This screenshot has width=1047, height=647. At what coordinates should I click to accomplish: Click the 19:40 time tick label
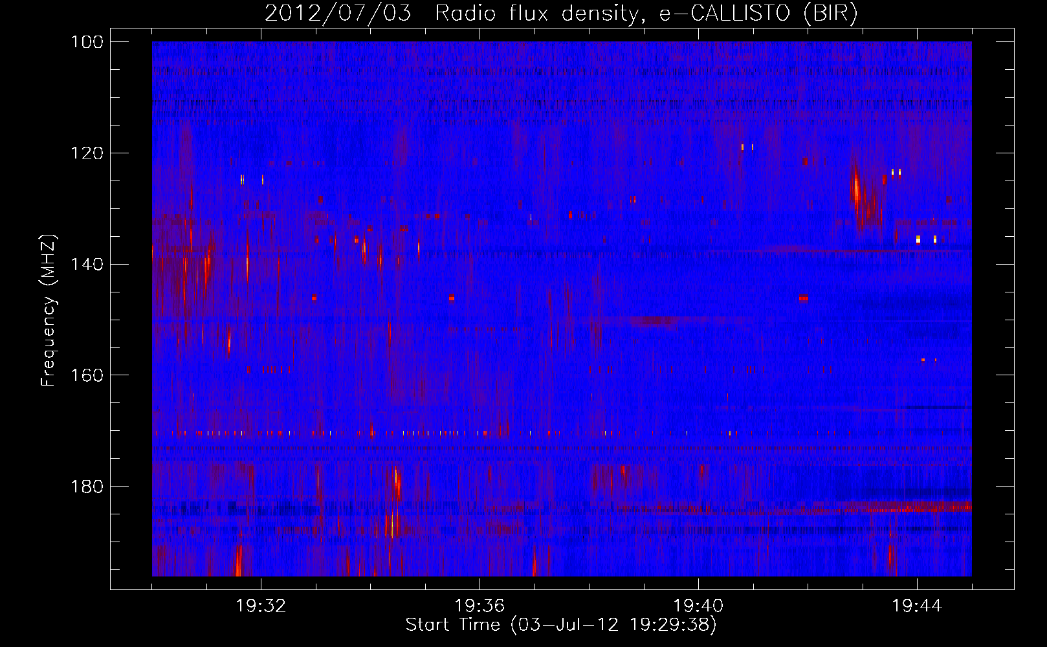click(x=698, y=606)
